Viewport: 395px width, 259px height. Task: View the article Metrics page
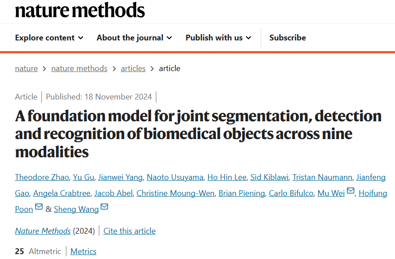83,251
